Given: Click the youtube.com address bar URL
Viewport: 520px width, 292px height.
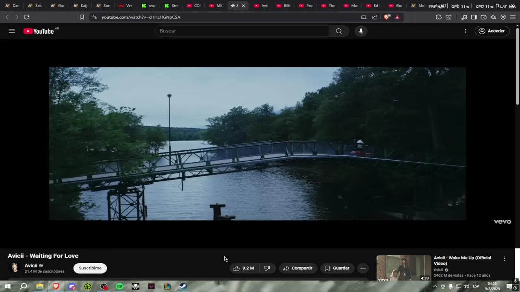Looking at the screenshot, I should 141,17.
